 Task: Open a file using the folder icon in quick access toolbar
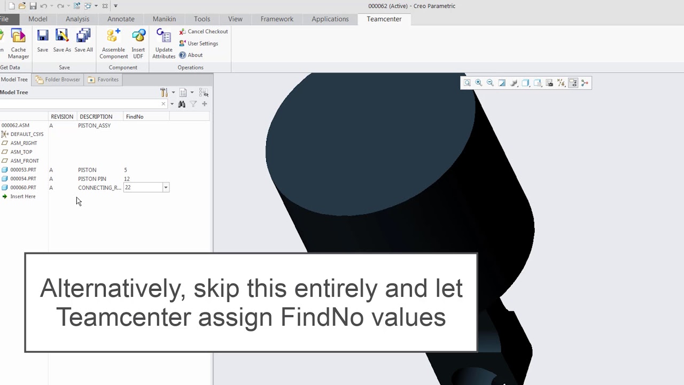click(x=22, y=6)
